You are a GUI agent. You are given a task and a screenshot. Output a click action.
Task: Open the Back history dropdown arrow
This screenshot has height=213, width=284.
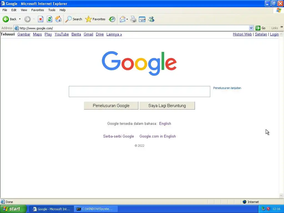tap(20, 19)
